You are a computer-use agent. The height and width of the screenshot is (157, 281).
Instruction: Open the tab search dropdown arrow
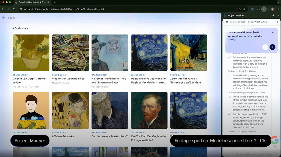tap(278, 2)
